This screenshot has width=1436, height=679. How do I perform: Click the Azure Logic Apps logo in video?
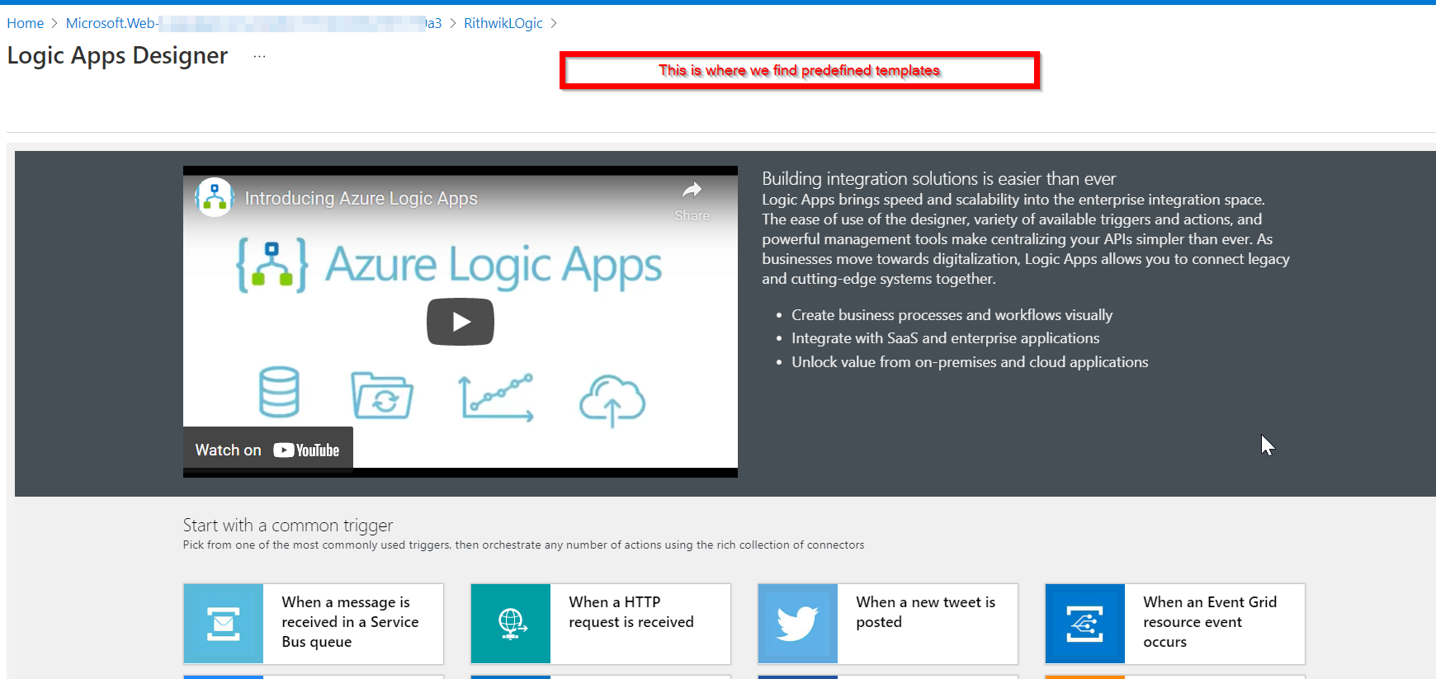[449, 266]
